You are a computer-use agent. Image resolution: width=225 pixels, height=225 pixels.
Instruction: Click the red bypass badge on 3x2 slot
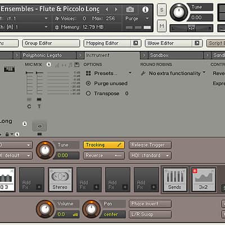pos(195,171)
